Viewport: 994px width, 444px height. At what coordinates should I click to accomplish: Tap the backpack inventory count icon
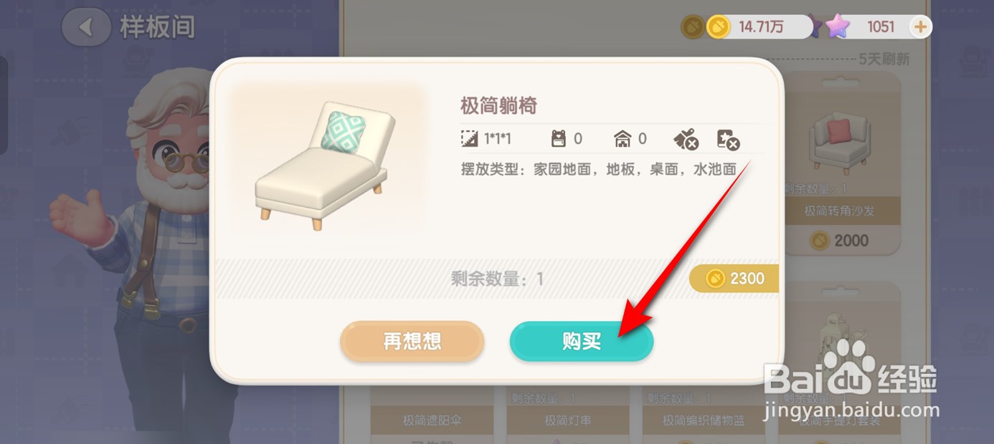[558, 139]
